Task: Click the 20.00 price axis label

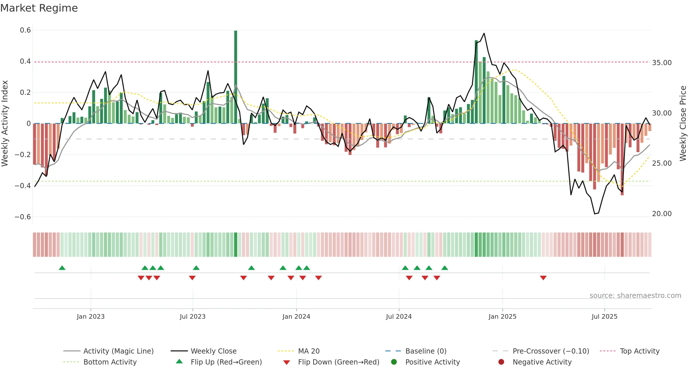Action: (662, 214)
